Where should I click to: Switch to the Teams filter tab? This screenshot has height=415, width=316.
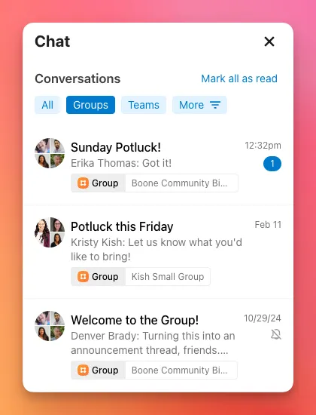click(144, 105)
